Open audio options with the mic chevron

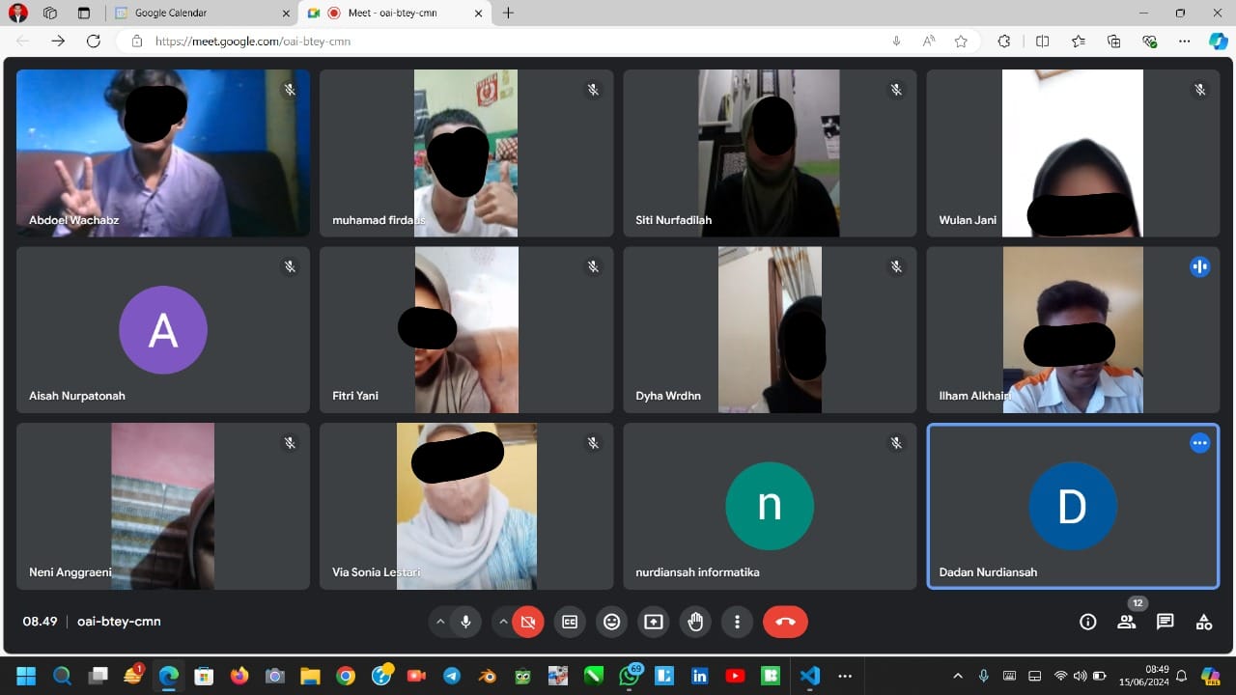tap(441, 622)
